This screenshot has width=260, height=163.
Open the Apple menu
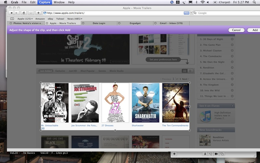coord(6,2)
